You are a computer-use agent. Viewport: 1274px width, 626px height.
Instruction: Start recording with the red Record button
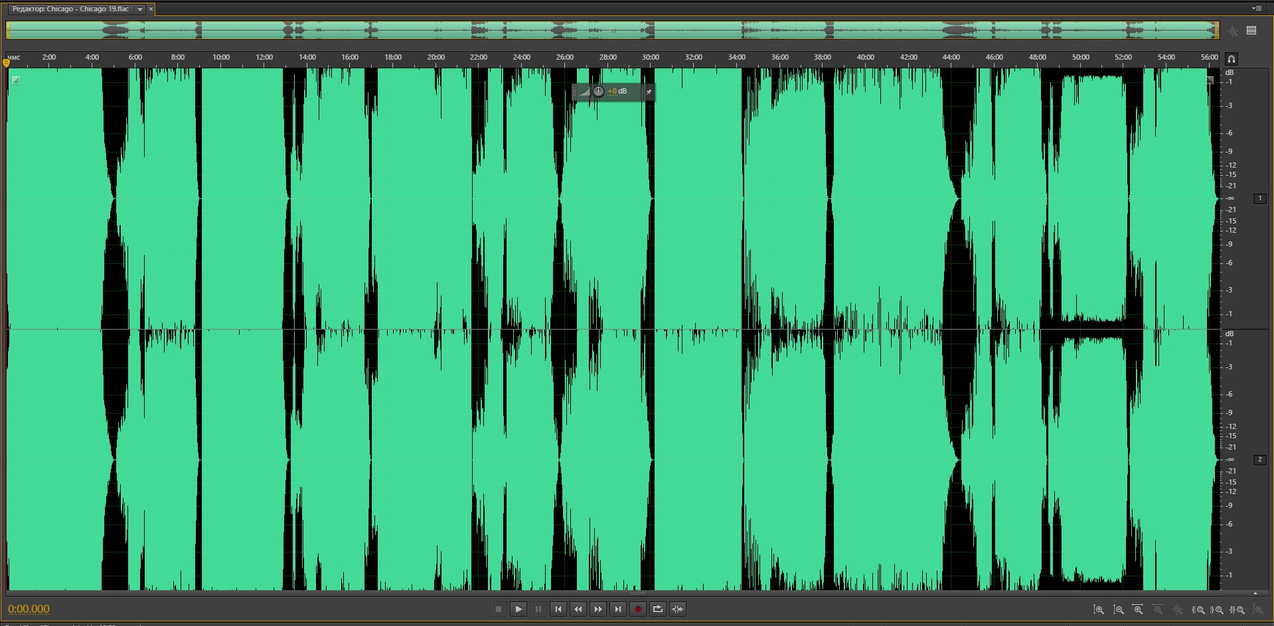pos(637,609)
